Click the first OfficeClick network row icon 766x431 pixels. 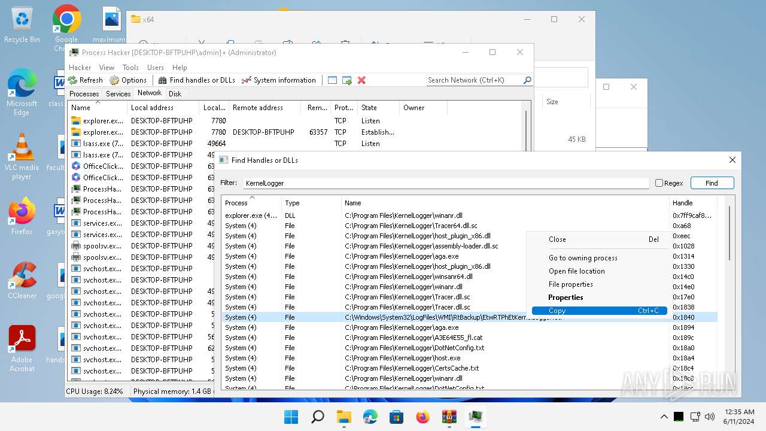coord(76,166)
